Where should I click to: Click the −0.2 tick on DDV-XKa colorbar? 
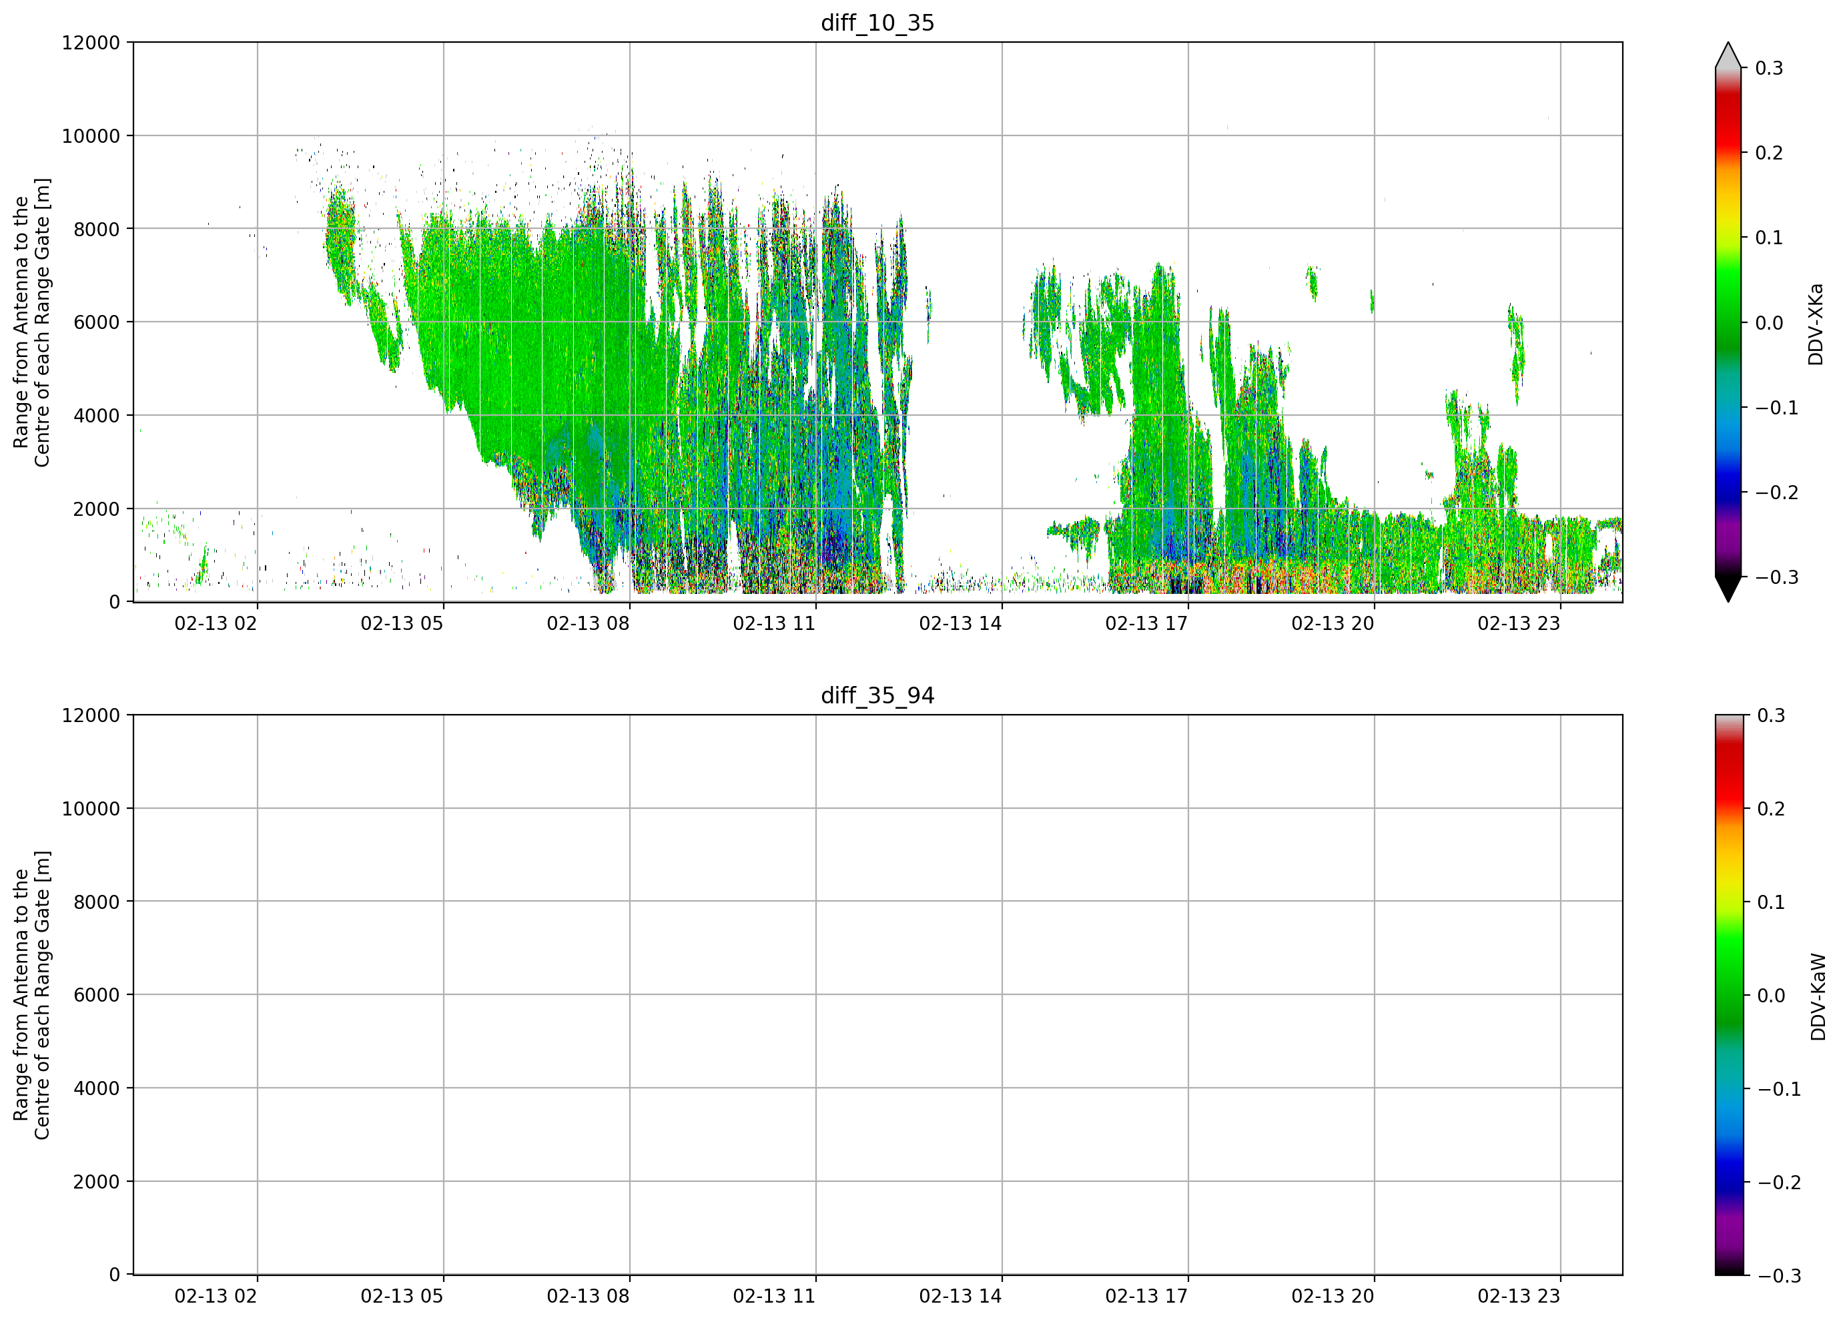click(x=1777, y=492)
